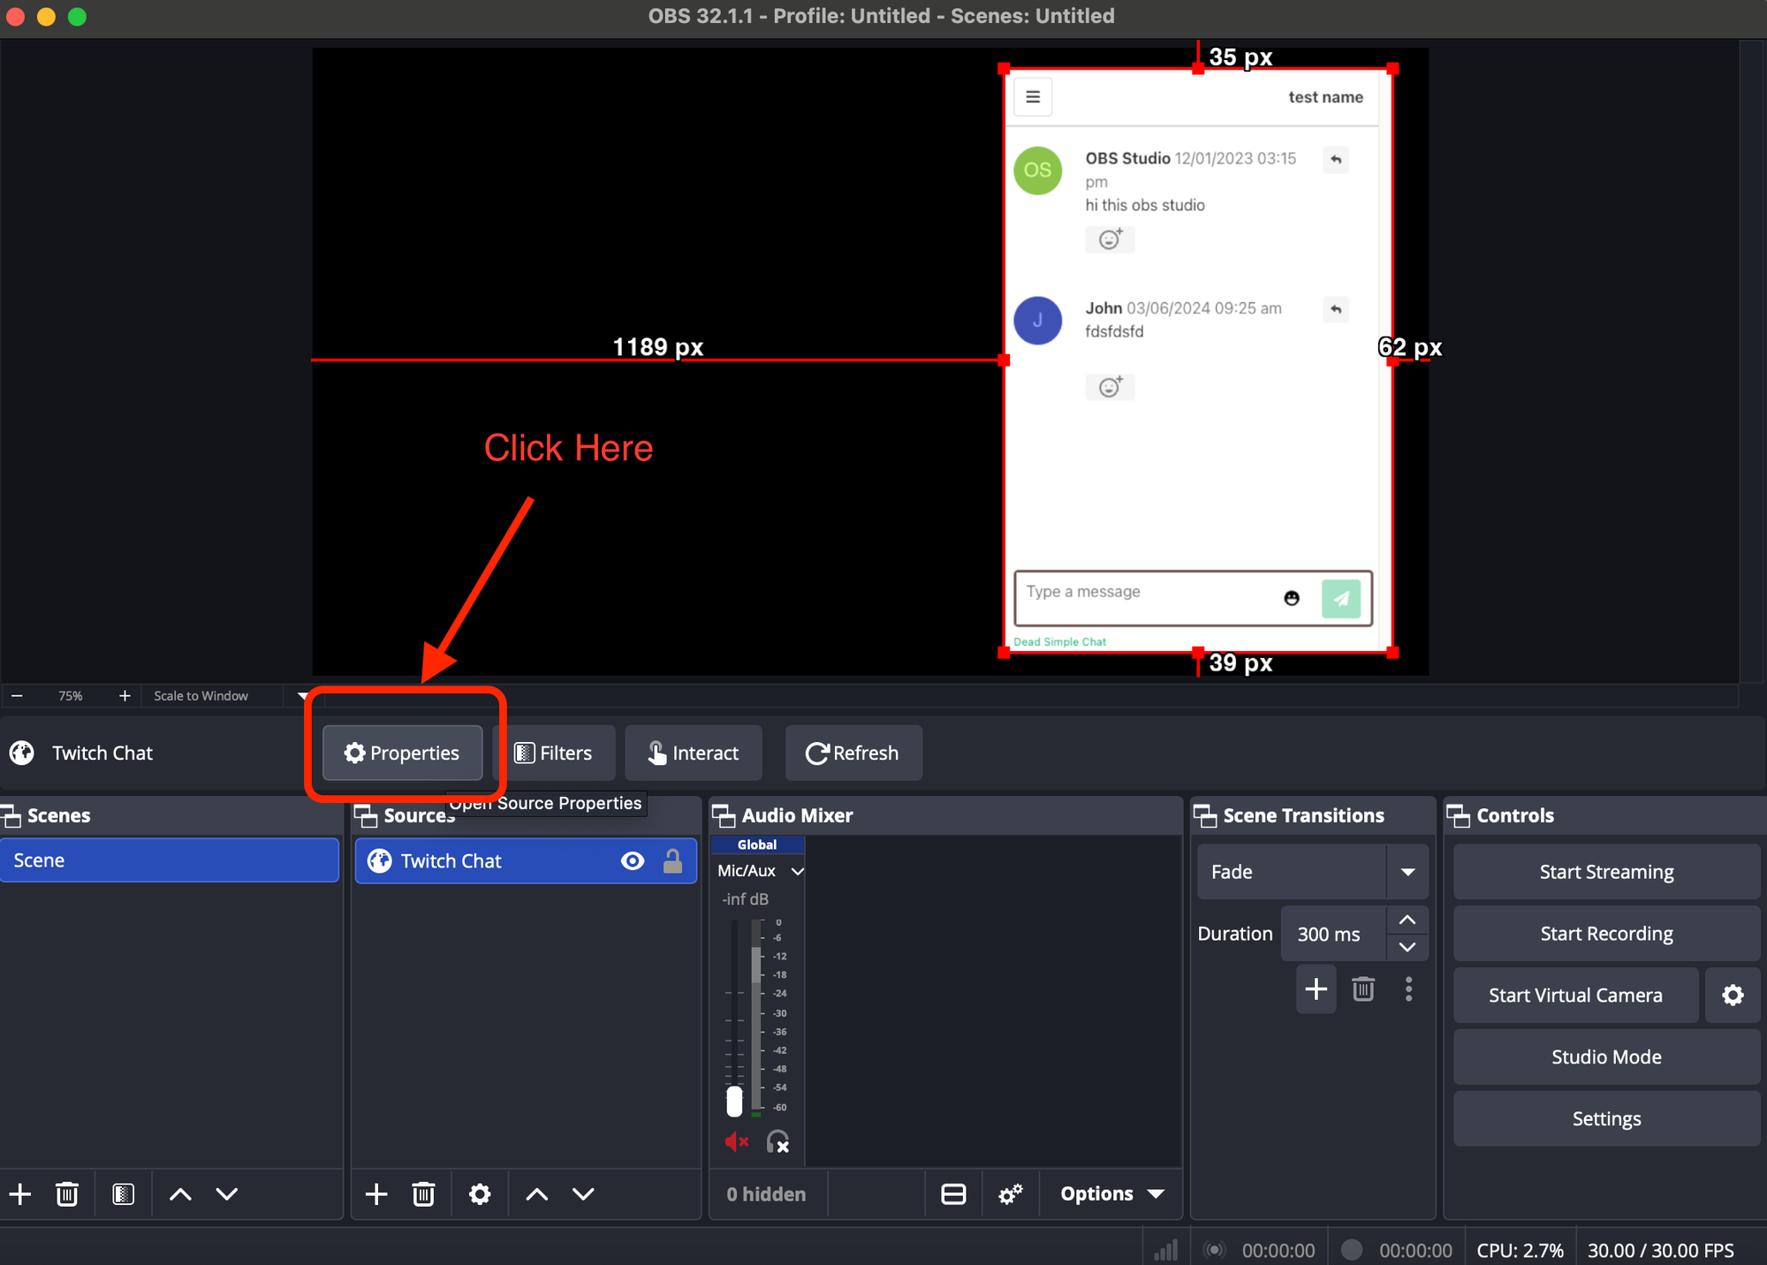This screenshot has height=1265, width=1767.
Task: Click the Studio Mode button
Action: pos(1605,1057)
